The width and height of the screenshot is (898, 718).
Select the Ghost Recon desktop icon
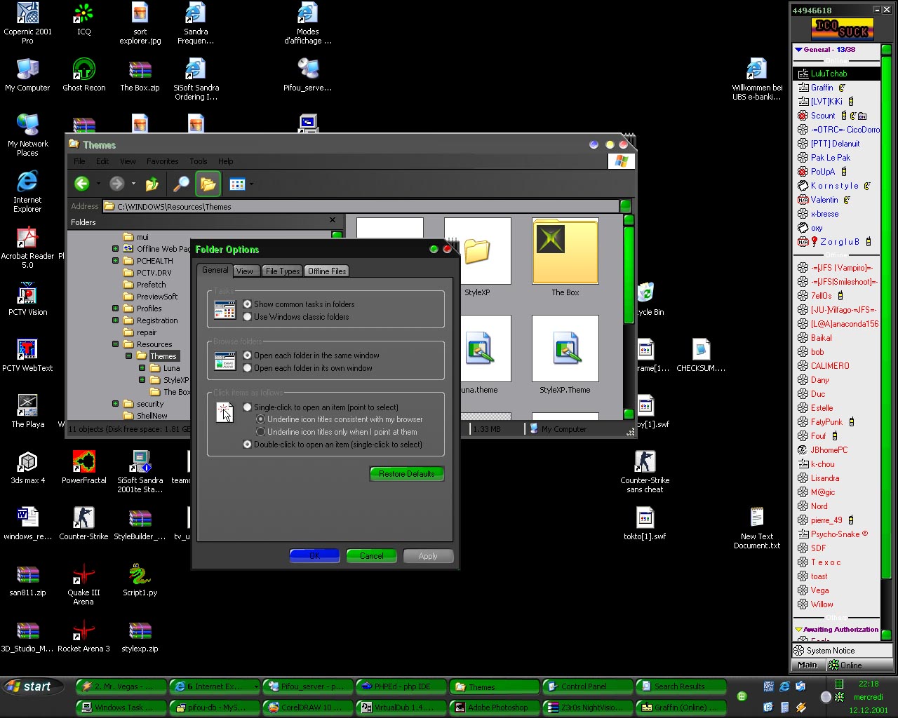[x=83, y=74]
